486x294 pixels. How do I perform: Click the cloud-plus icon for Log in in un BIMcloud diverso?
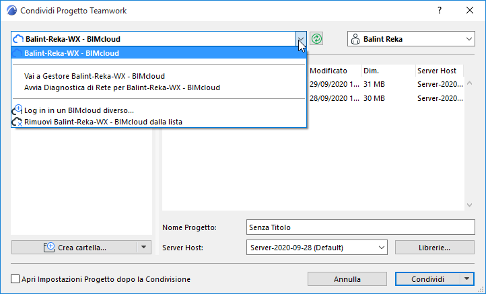[17, 110]
